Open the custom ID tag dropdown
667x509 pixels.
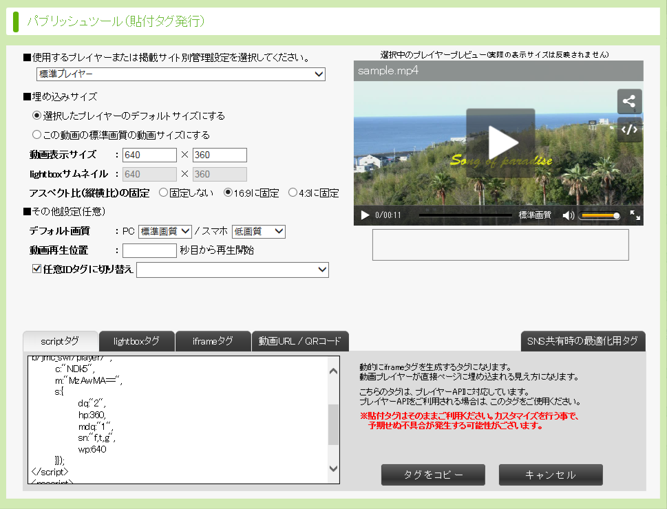pos(232,270)
